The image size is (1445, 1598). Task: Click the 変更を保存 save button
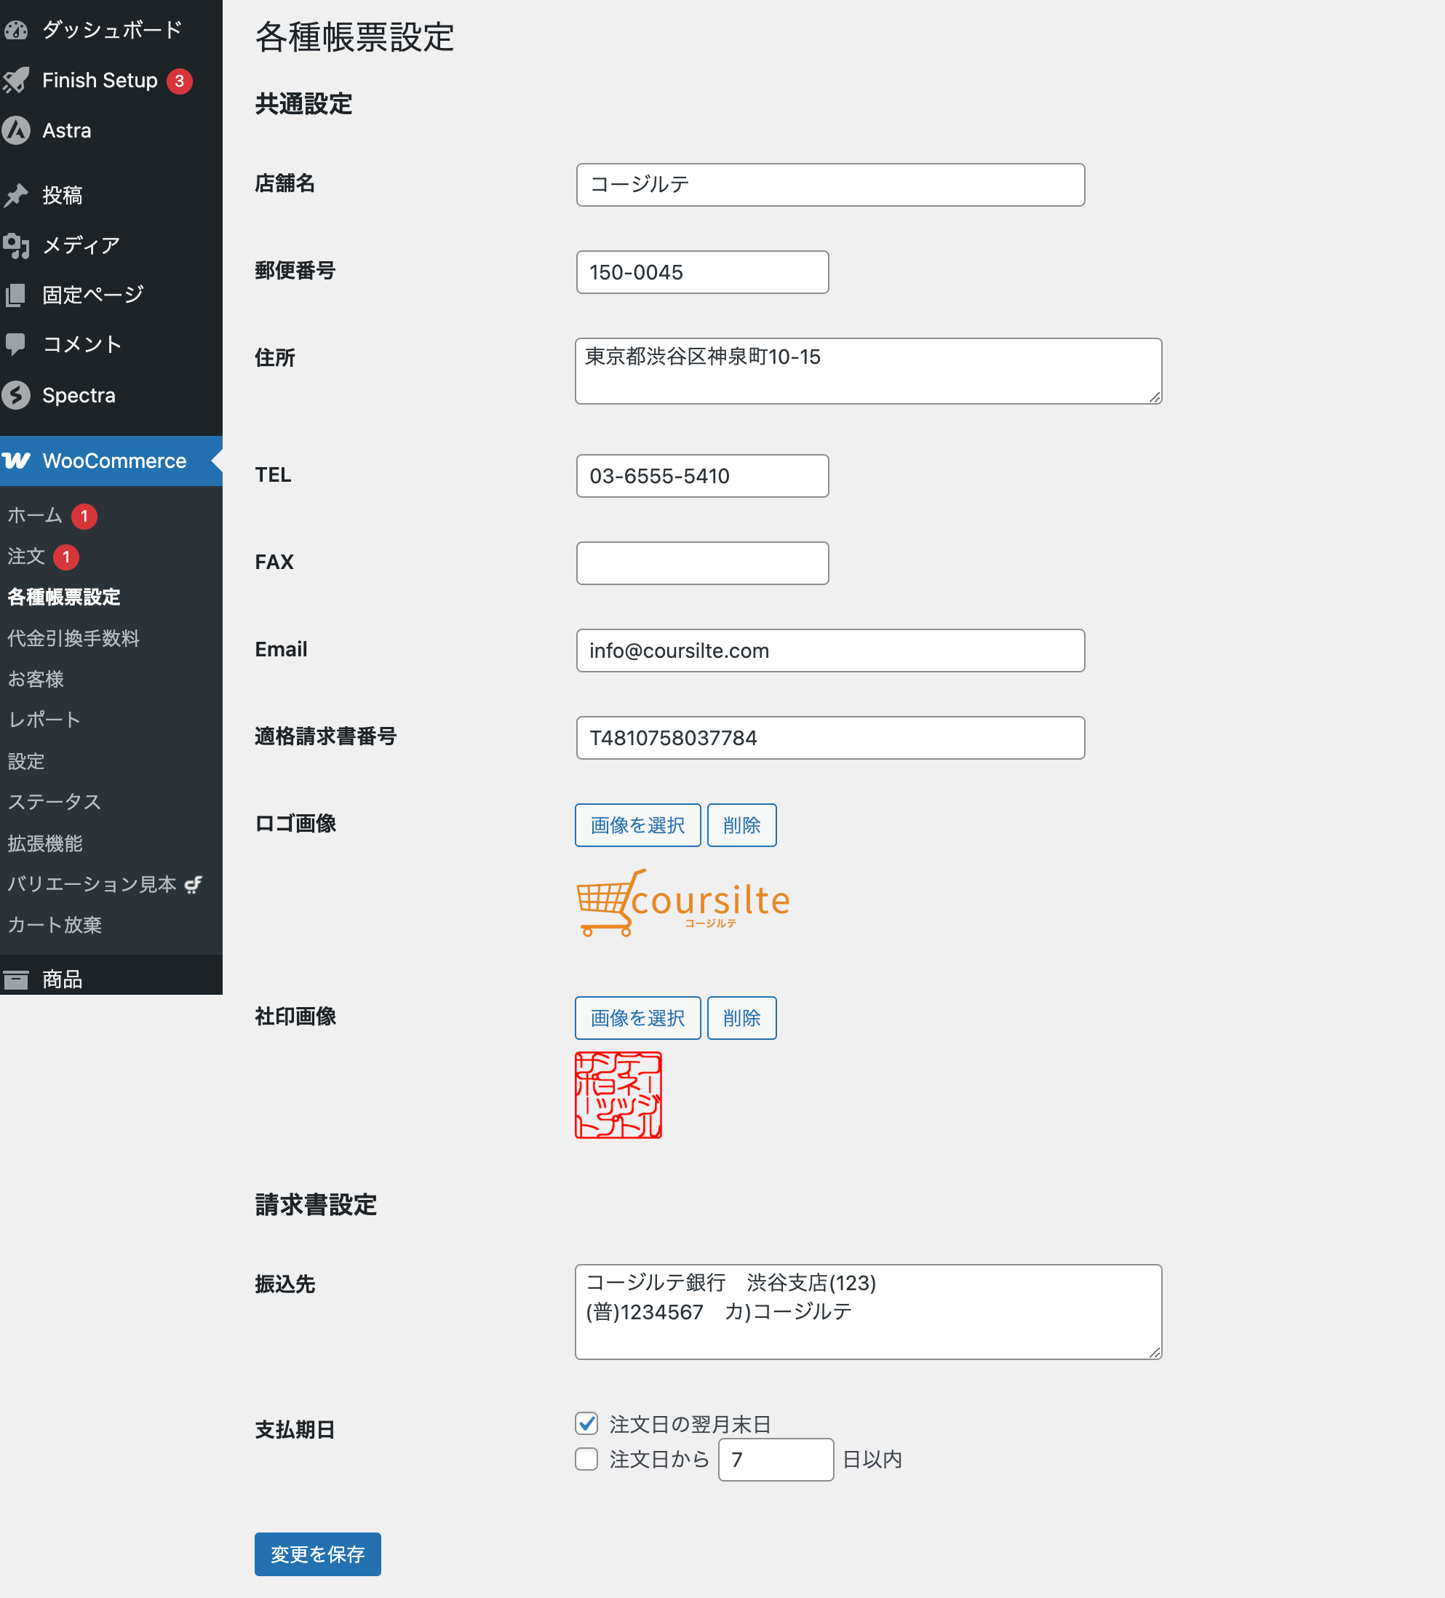pyautogui.click(x=317, y=1554)
